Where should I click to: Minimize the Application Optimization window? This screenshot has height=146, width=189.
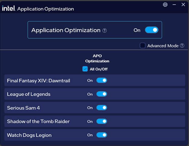point(174,5)
